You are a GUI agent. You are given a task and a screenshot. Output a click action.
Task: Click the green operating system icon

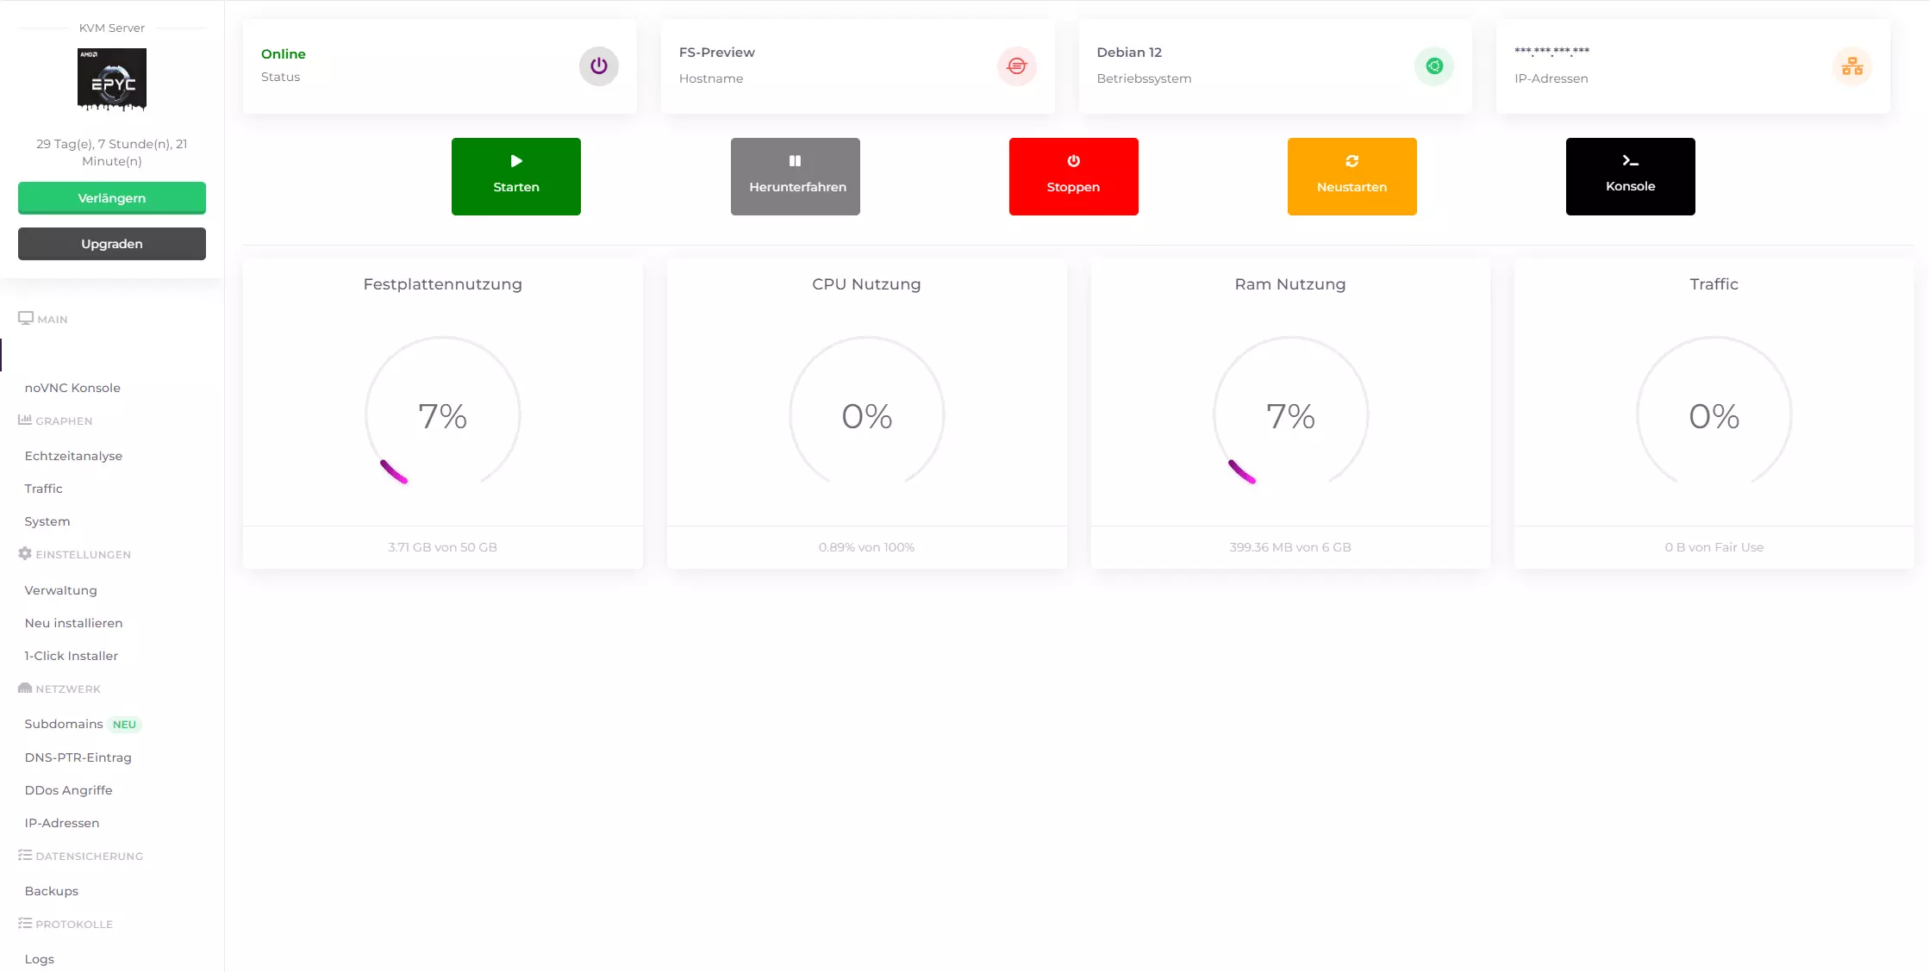1434,66
